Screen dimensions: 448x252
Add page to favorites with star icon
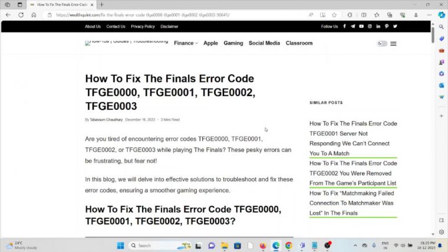pos(334,15)
